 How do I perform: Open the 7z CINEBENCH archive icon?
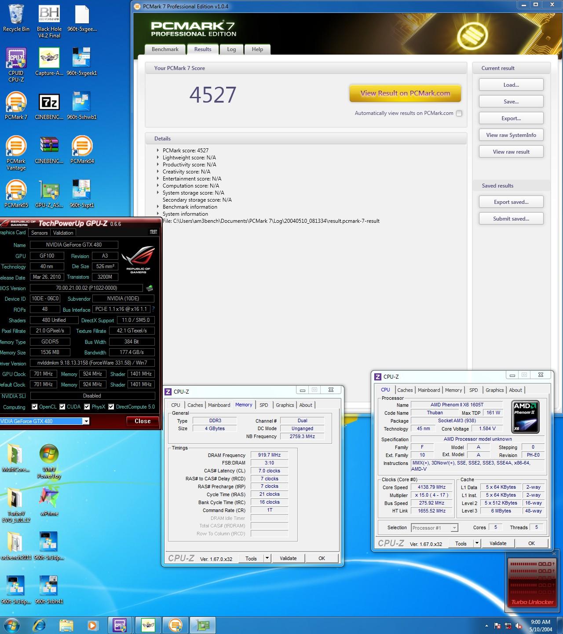[49, 106]
